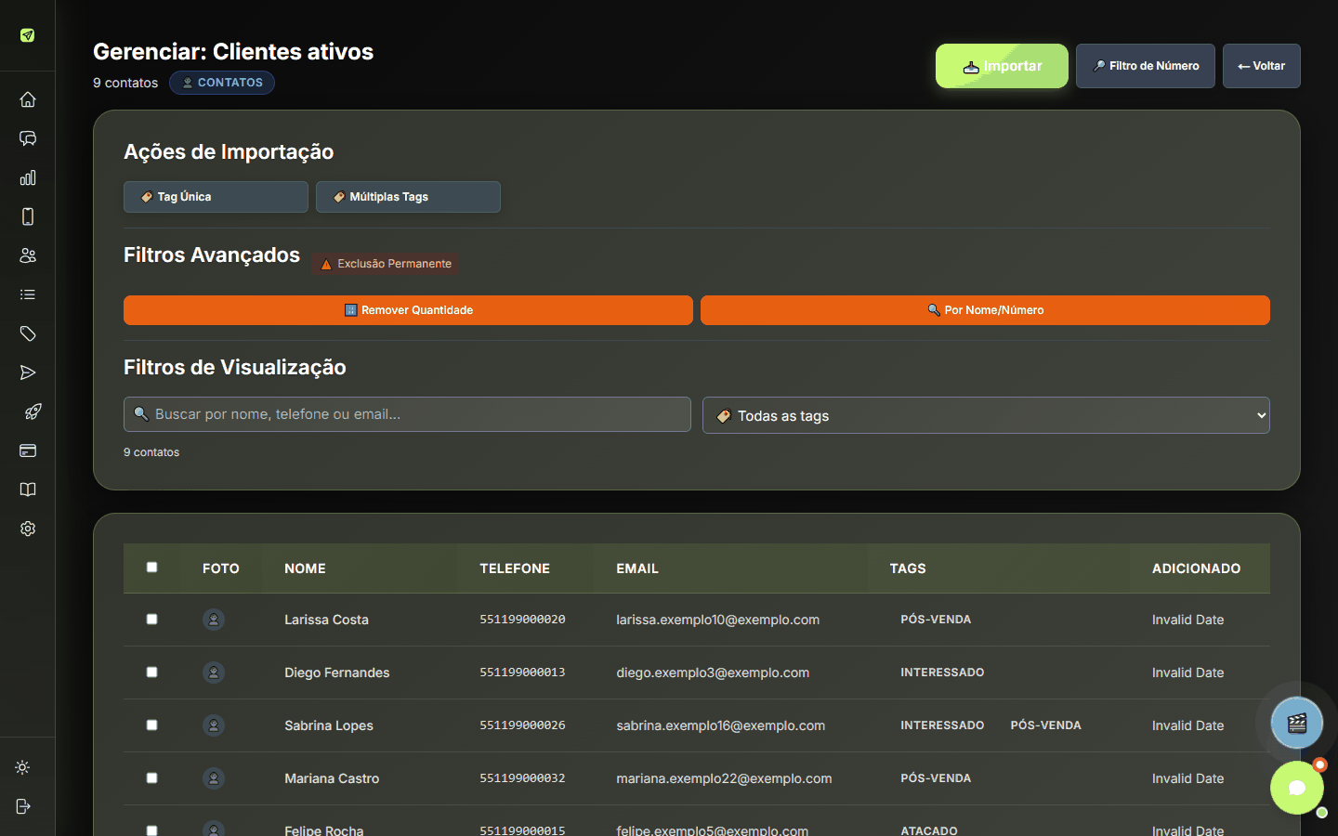Click the logout icon at sidebar bottom
The image size is (1338, 836).
point(23,806)
